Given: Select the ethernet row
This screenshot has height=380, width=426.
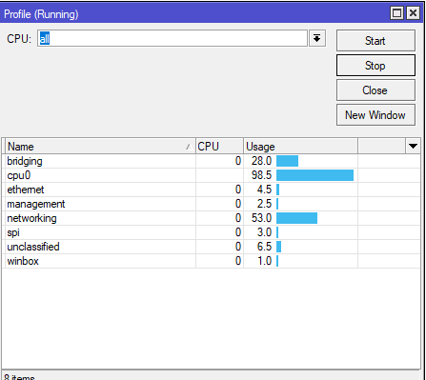Looking at the screenshot, I should 212,190.
